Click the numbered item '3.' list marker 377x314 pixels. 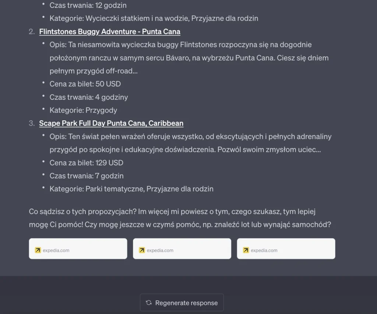pos(32,123)
